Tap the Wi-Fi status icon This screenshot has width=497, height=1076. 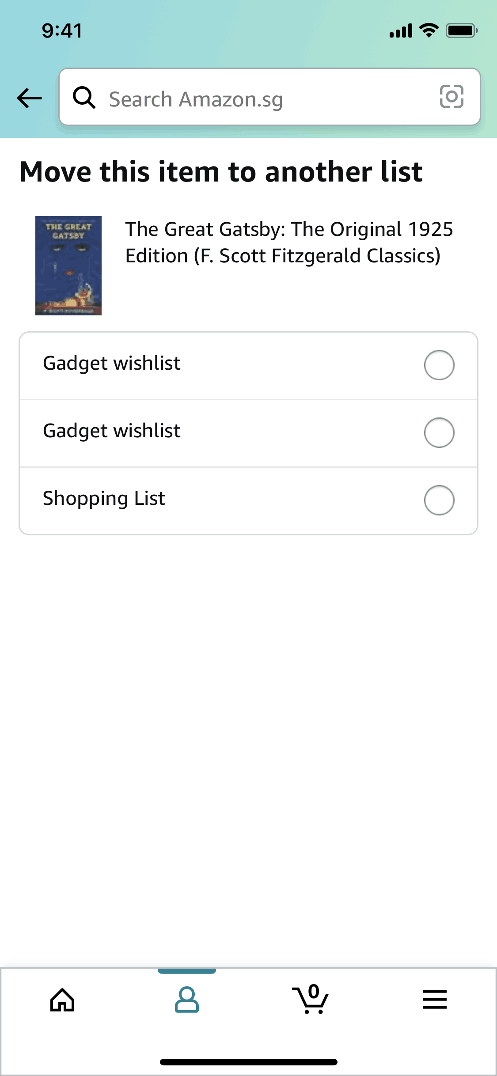pos(429,30)
